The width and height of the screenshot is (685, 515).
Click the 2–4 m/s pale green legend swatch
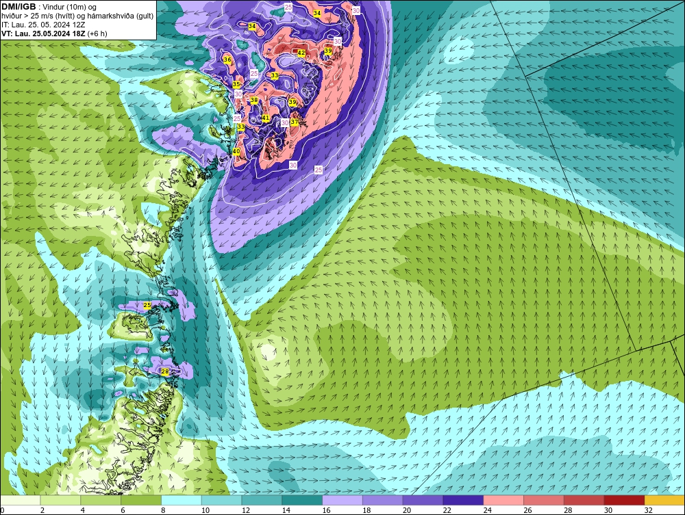(60, 500)
